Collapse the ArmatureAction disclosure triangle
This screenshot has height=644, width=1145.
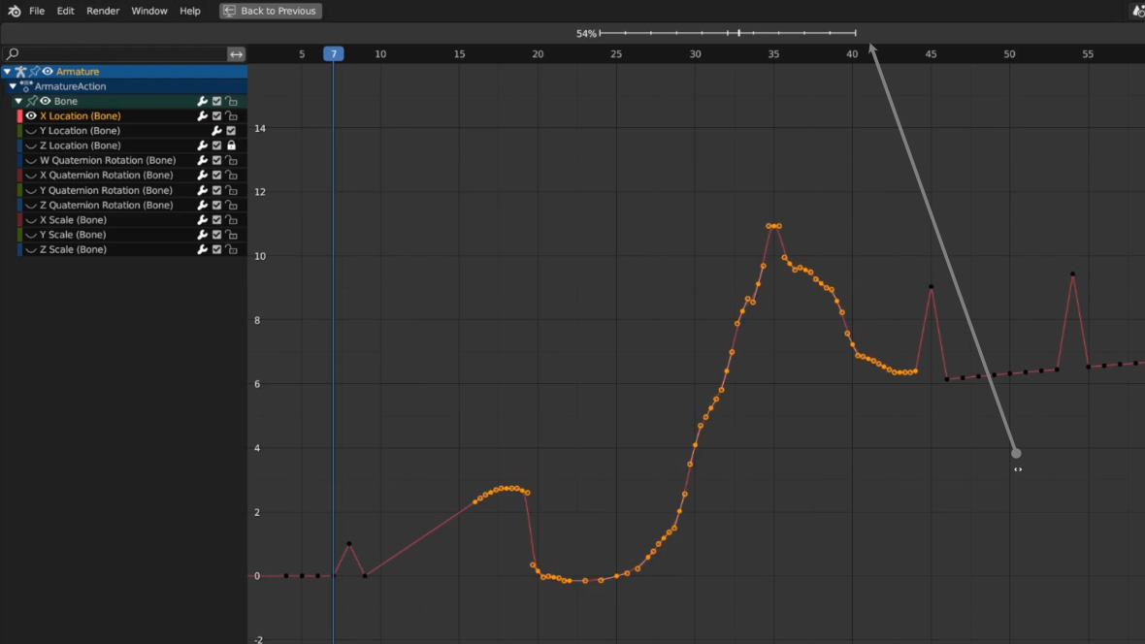coord(13,86)
